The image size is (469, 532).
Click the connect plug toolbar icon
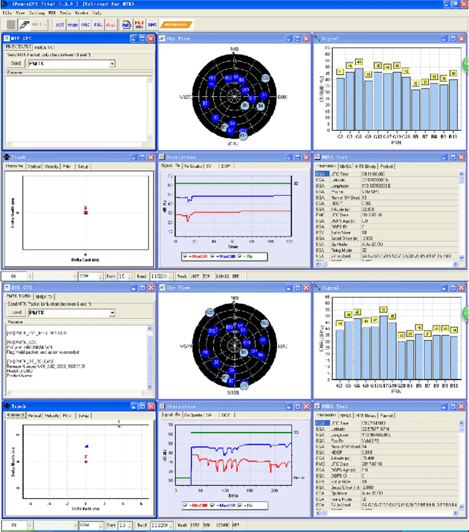(24, 25)
